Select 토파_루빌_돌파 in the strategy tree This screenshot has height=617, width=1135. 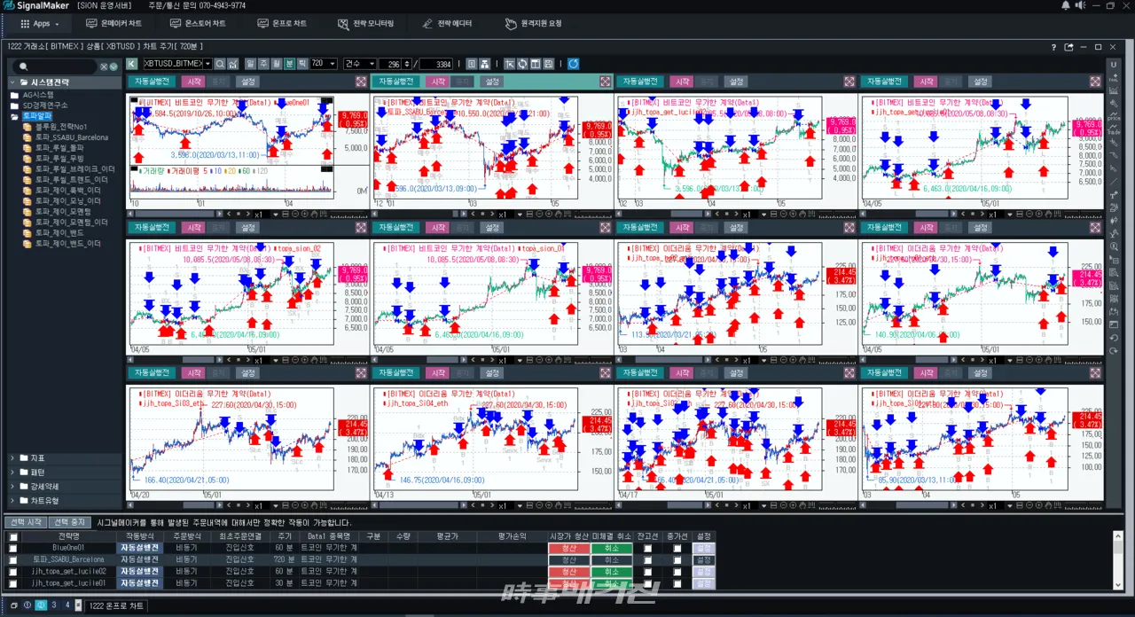coord(59,149)
